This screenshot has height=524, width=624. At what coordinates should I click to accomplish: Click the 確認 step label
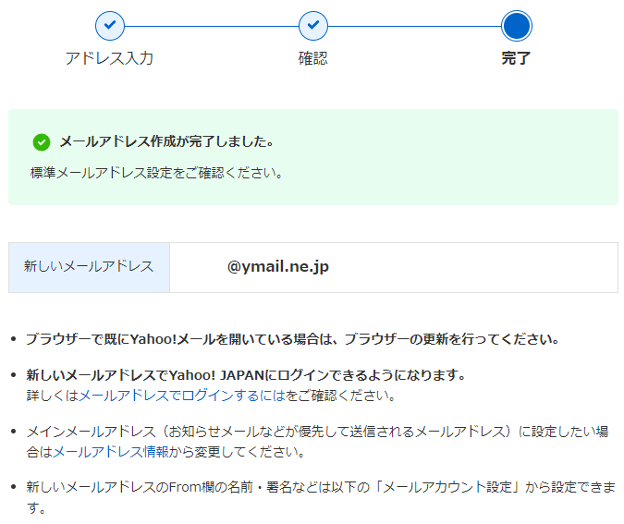[313, 58]
